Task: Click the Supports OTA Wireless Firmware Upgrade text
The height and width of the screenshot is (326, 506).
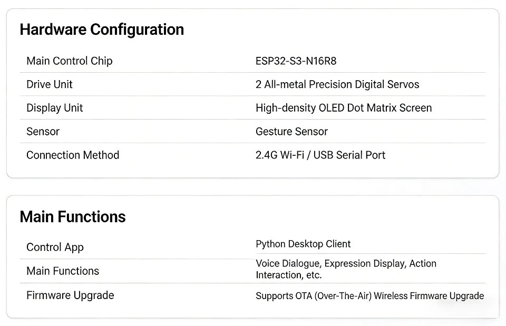Action: (370, 296)
